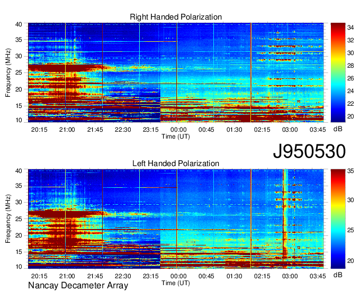Screen dimensions: 360x292
Task: Click the 35 tick on Left Handed colorbar
Action: pos(350,171)
